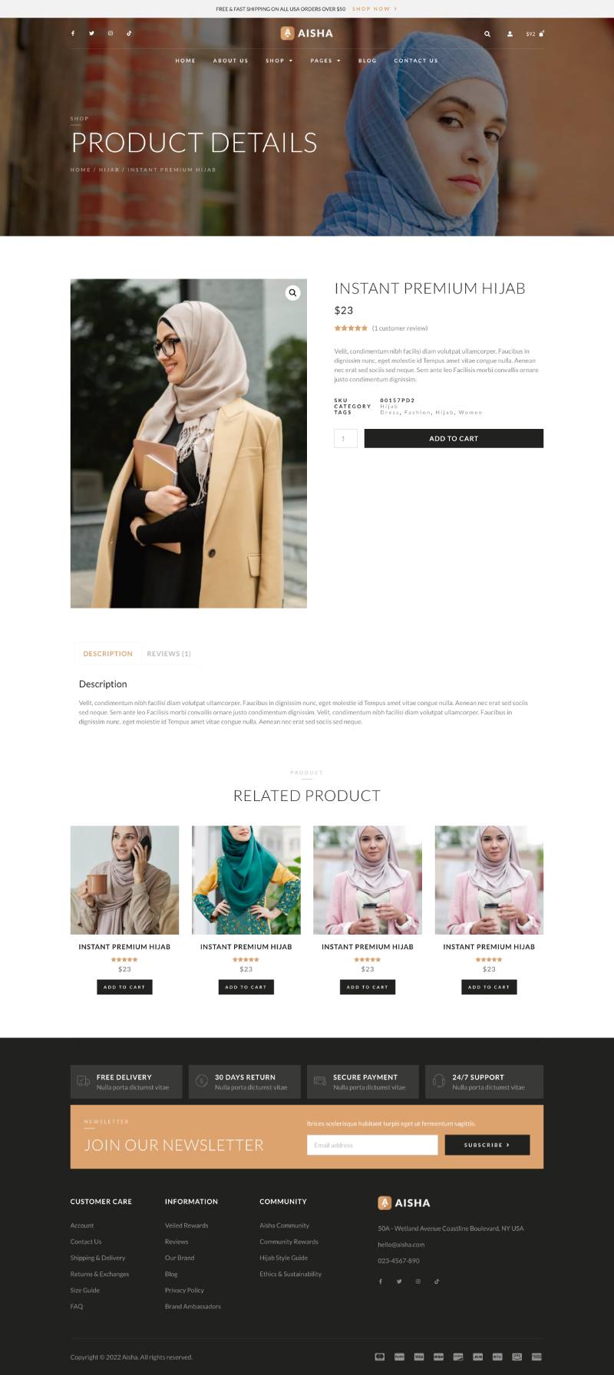Image resolution: width=614 pixels, height=1375 pixels.
Task: Switch to the Reviews (1) tab
Action: (x=169, y=654)
